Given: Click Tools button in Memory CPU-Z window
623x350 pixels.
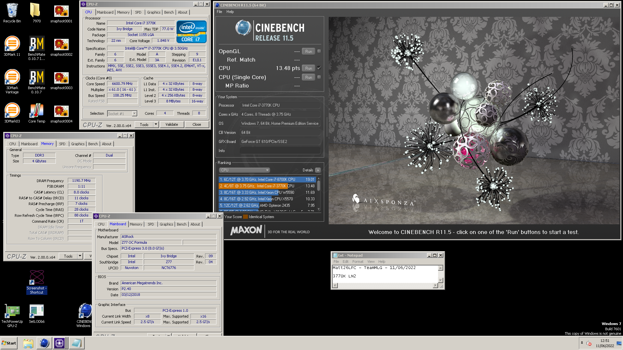Looking at the screenshot, I should point(68,256).
